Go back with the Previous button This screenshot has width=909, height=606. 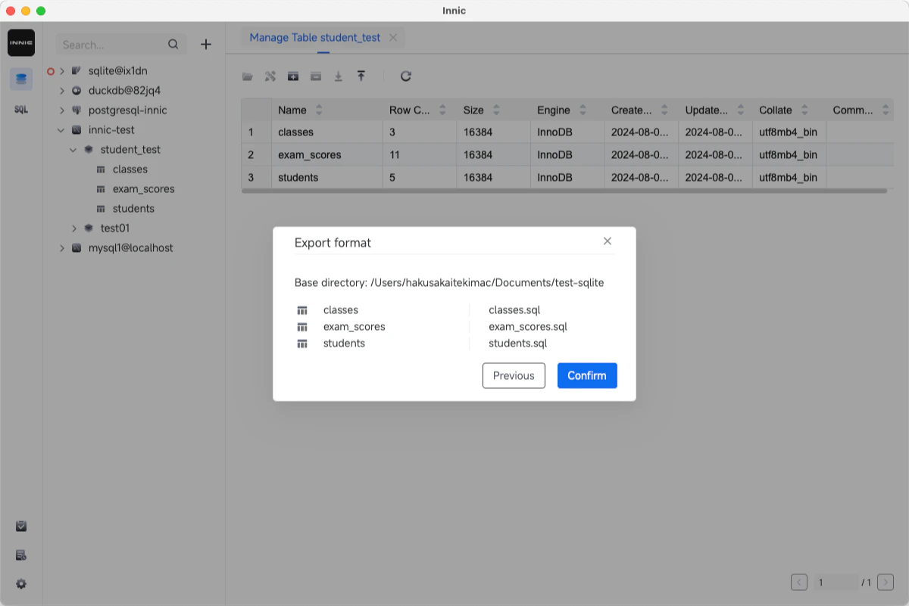click(514, 375)
